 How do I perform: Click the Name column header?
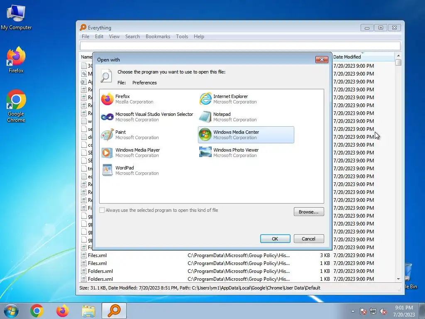tap(86, 57)
